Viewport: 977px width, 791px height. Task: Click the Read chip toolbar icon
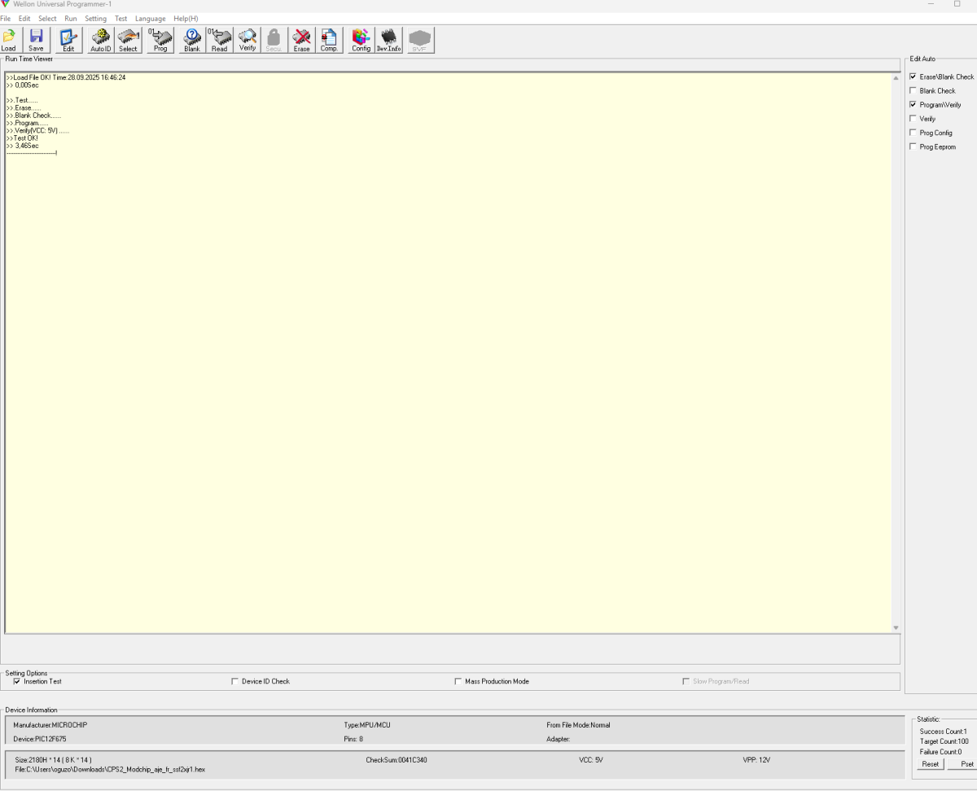pos(220,40)
